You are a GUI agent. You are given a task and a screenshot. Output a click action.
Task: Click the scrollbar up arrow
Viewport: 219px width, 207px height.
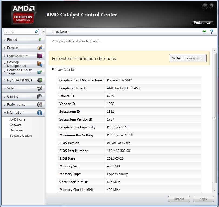coord(214,51)
